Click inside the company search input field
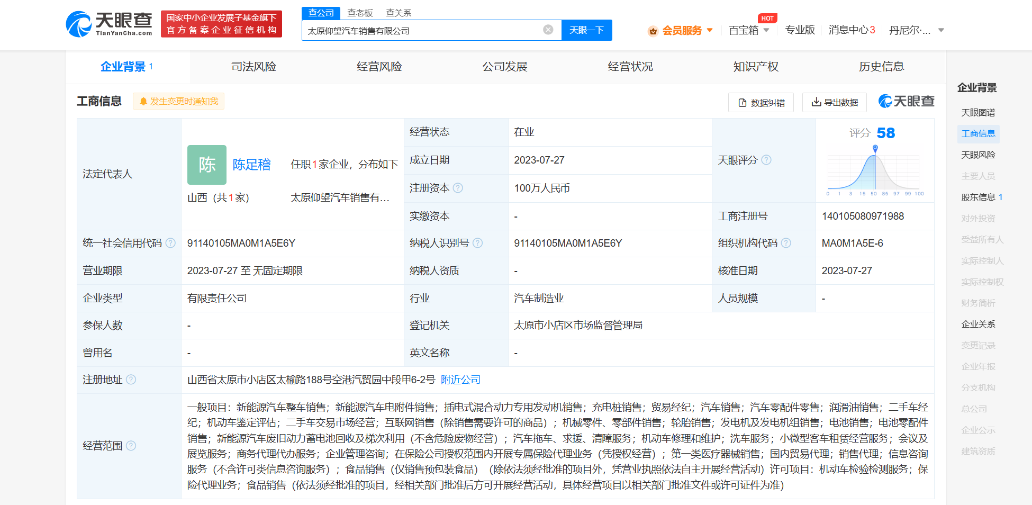This screenshot has height=505, width=1032. (423, 30)
